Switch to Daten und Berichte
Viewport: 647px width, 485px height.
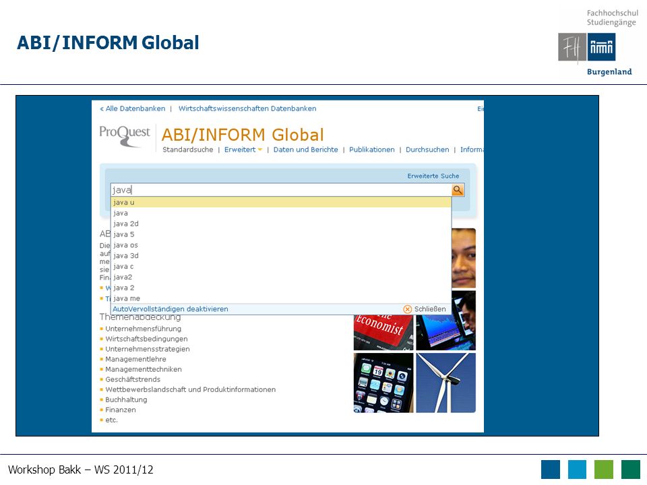tap(306, 150)
